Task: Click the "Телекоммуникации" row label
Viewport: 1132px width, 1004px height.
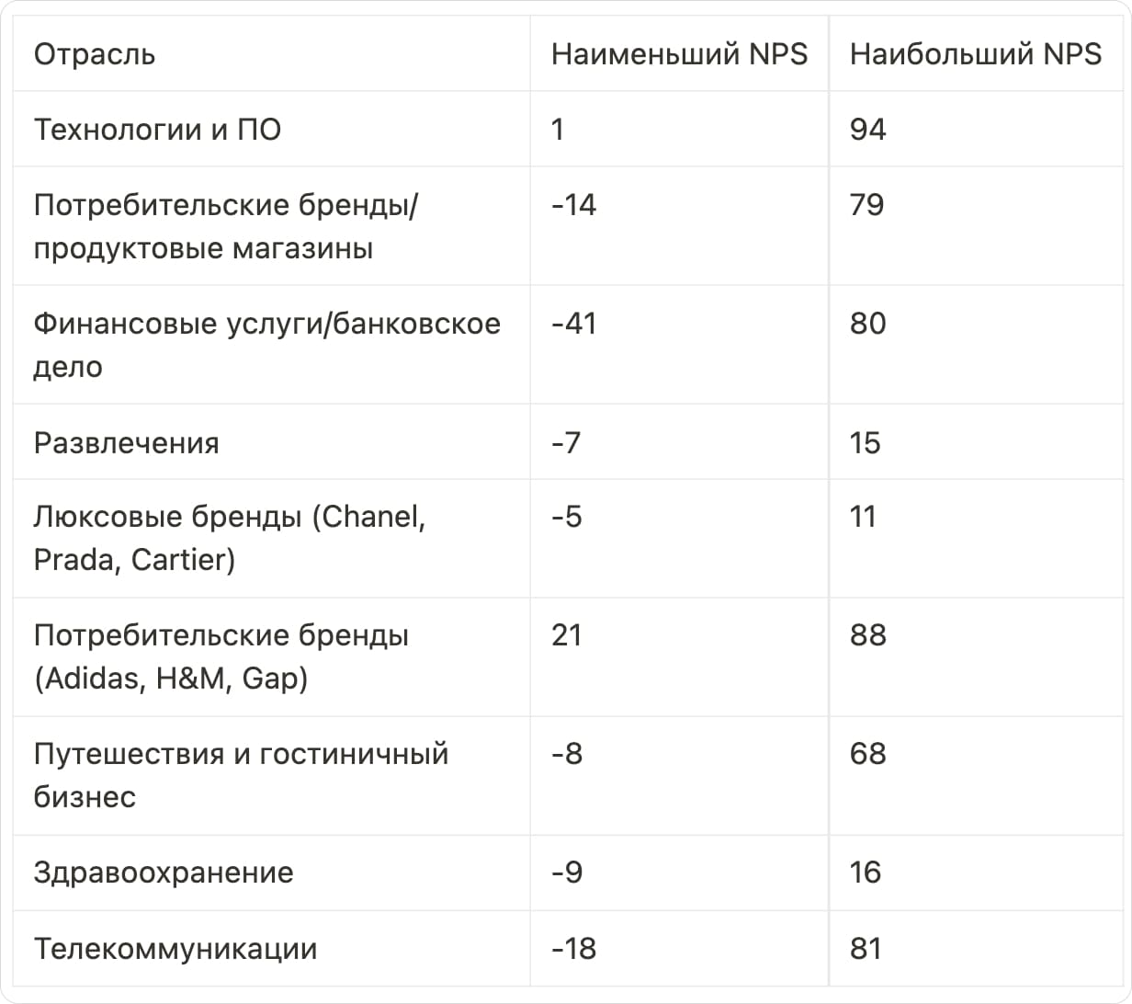Action: [x=175, y=949]
